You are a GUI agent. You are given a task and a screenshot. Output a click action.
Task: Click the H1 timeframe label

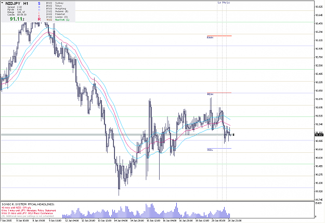coord(25,3)
